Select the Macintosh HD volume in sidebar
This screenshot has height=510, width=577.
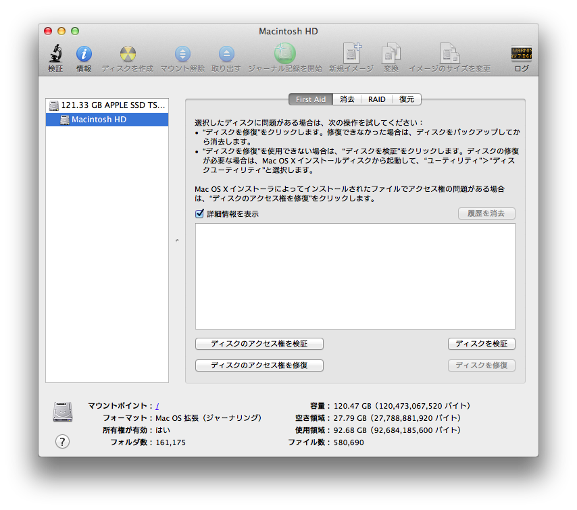107,120
